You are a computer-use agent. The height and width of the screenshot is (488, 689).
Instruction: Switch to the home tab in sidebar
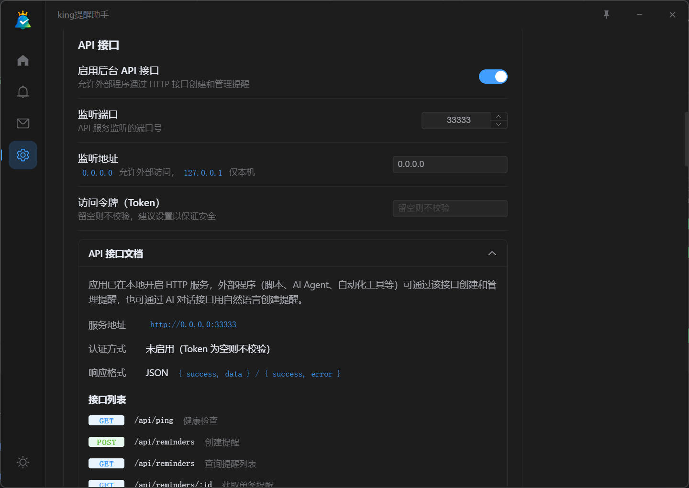pyautogui.click(x=22, y=60)
